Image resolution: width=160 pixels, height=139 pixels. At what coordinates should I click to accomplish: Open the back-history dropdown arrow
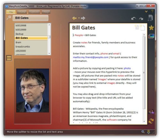click(x=79, y=18)
